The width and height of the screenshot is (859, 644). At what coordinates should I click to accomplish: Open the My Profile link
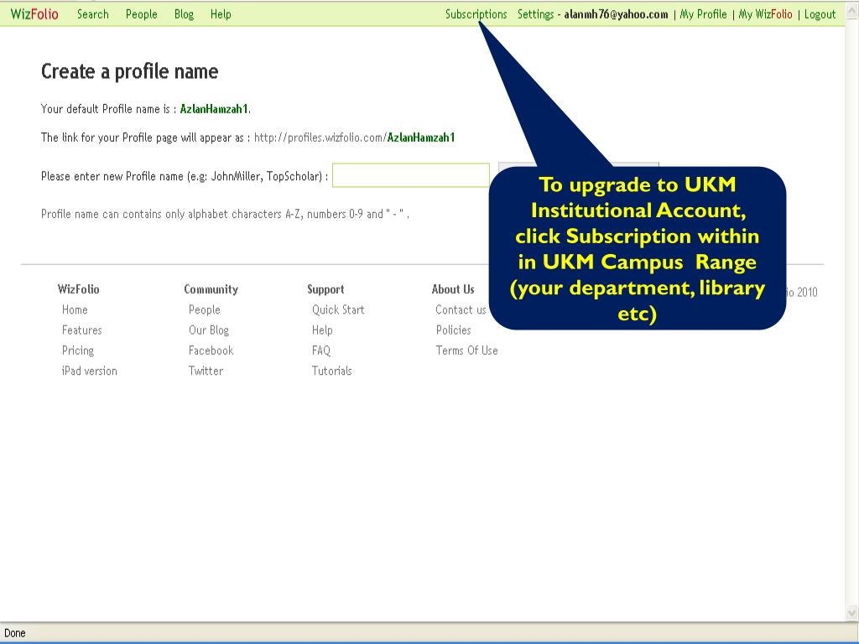tap(704, 14)
